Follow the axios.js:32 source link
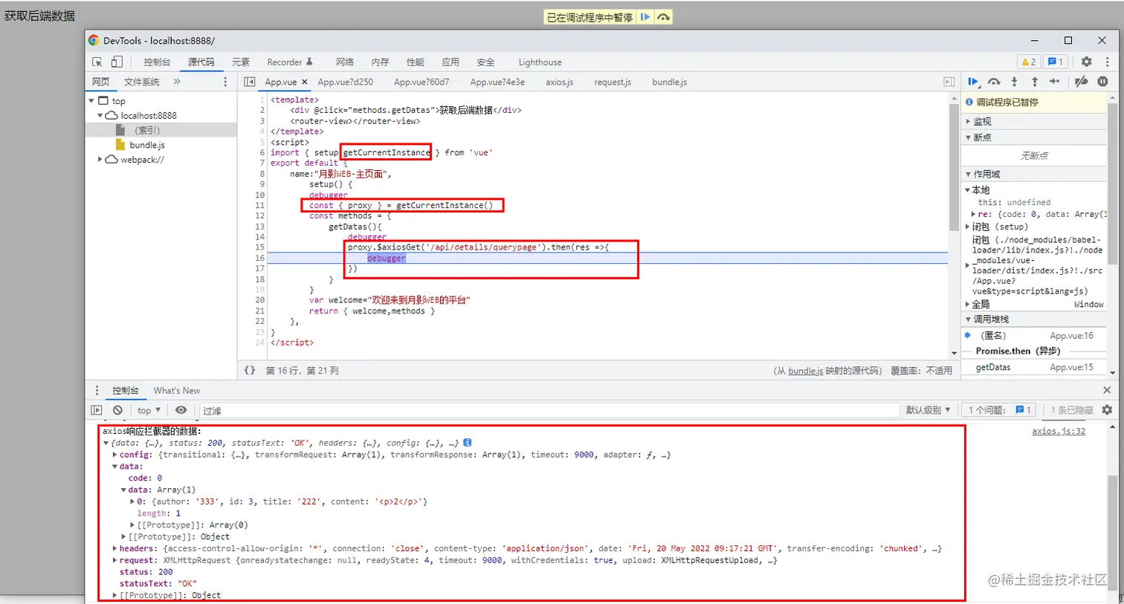 pyautogui.click(x=1059, y=431)
